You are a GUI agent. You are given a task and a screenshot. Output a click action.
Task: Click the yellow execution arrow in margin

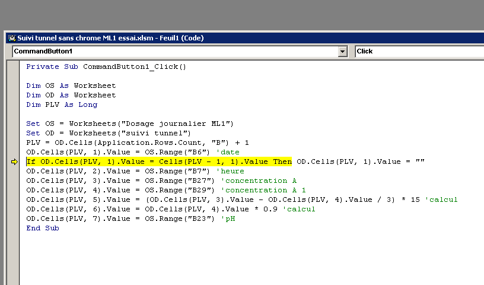point(14,161)
